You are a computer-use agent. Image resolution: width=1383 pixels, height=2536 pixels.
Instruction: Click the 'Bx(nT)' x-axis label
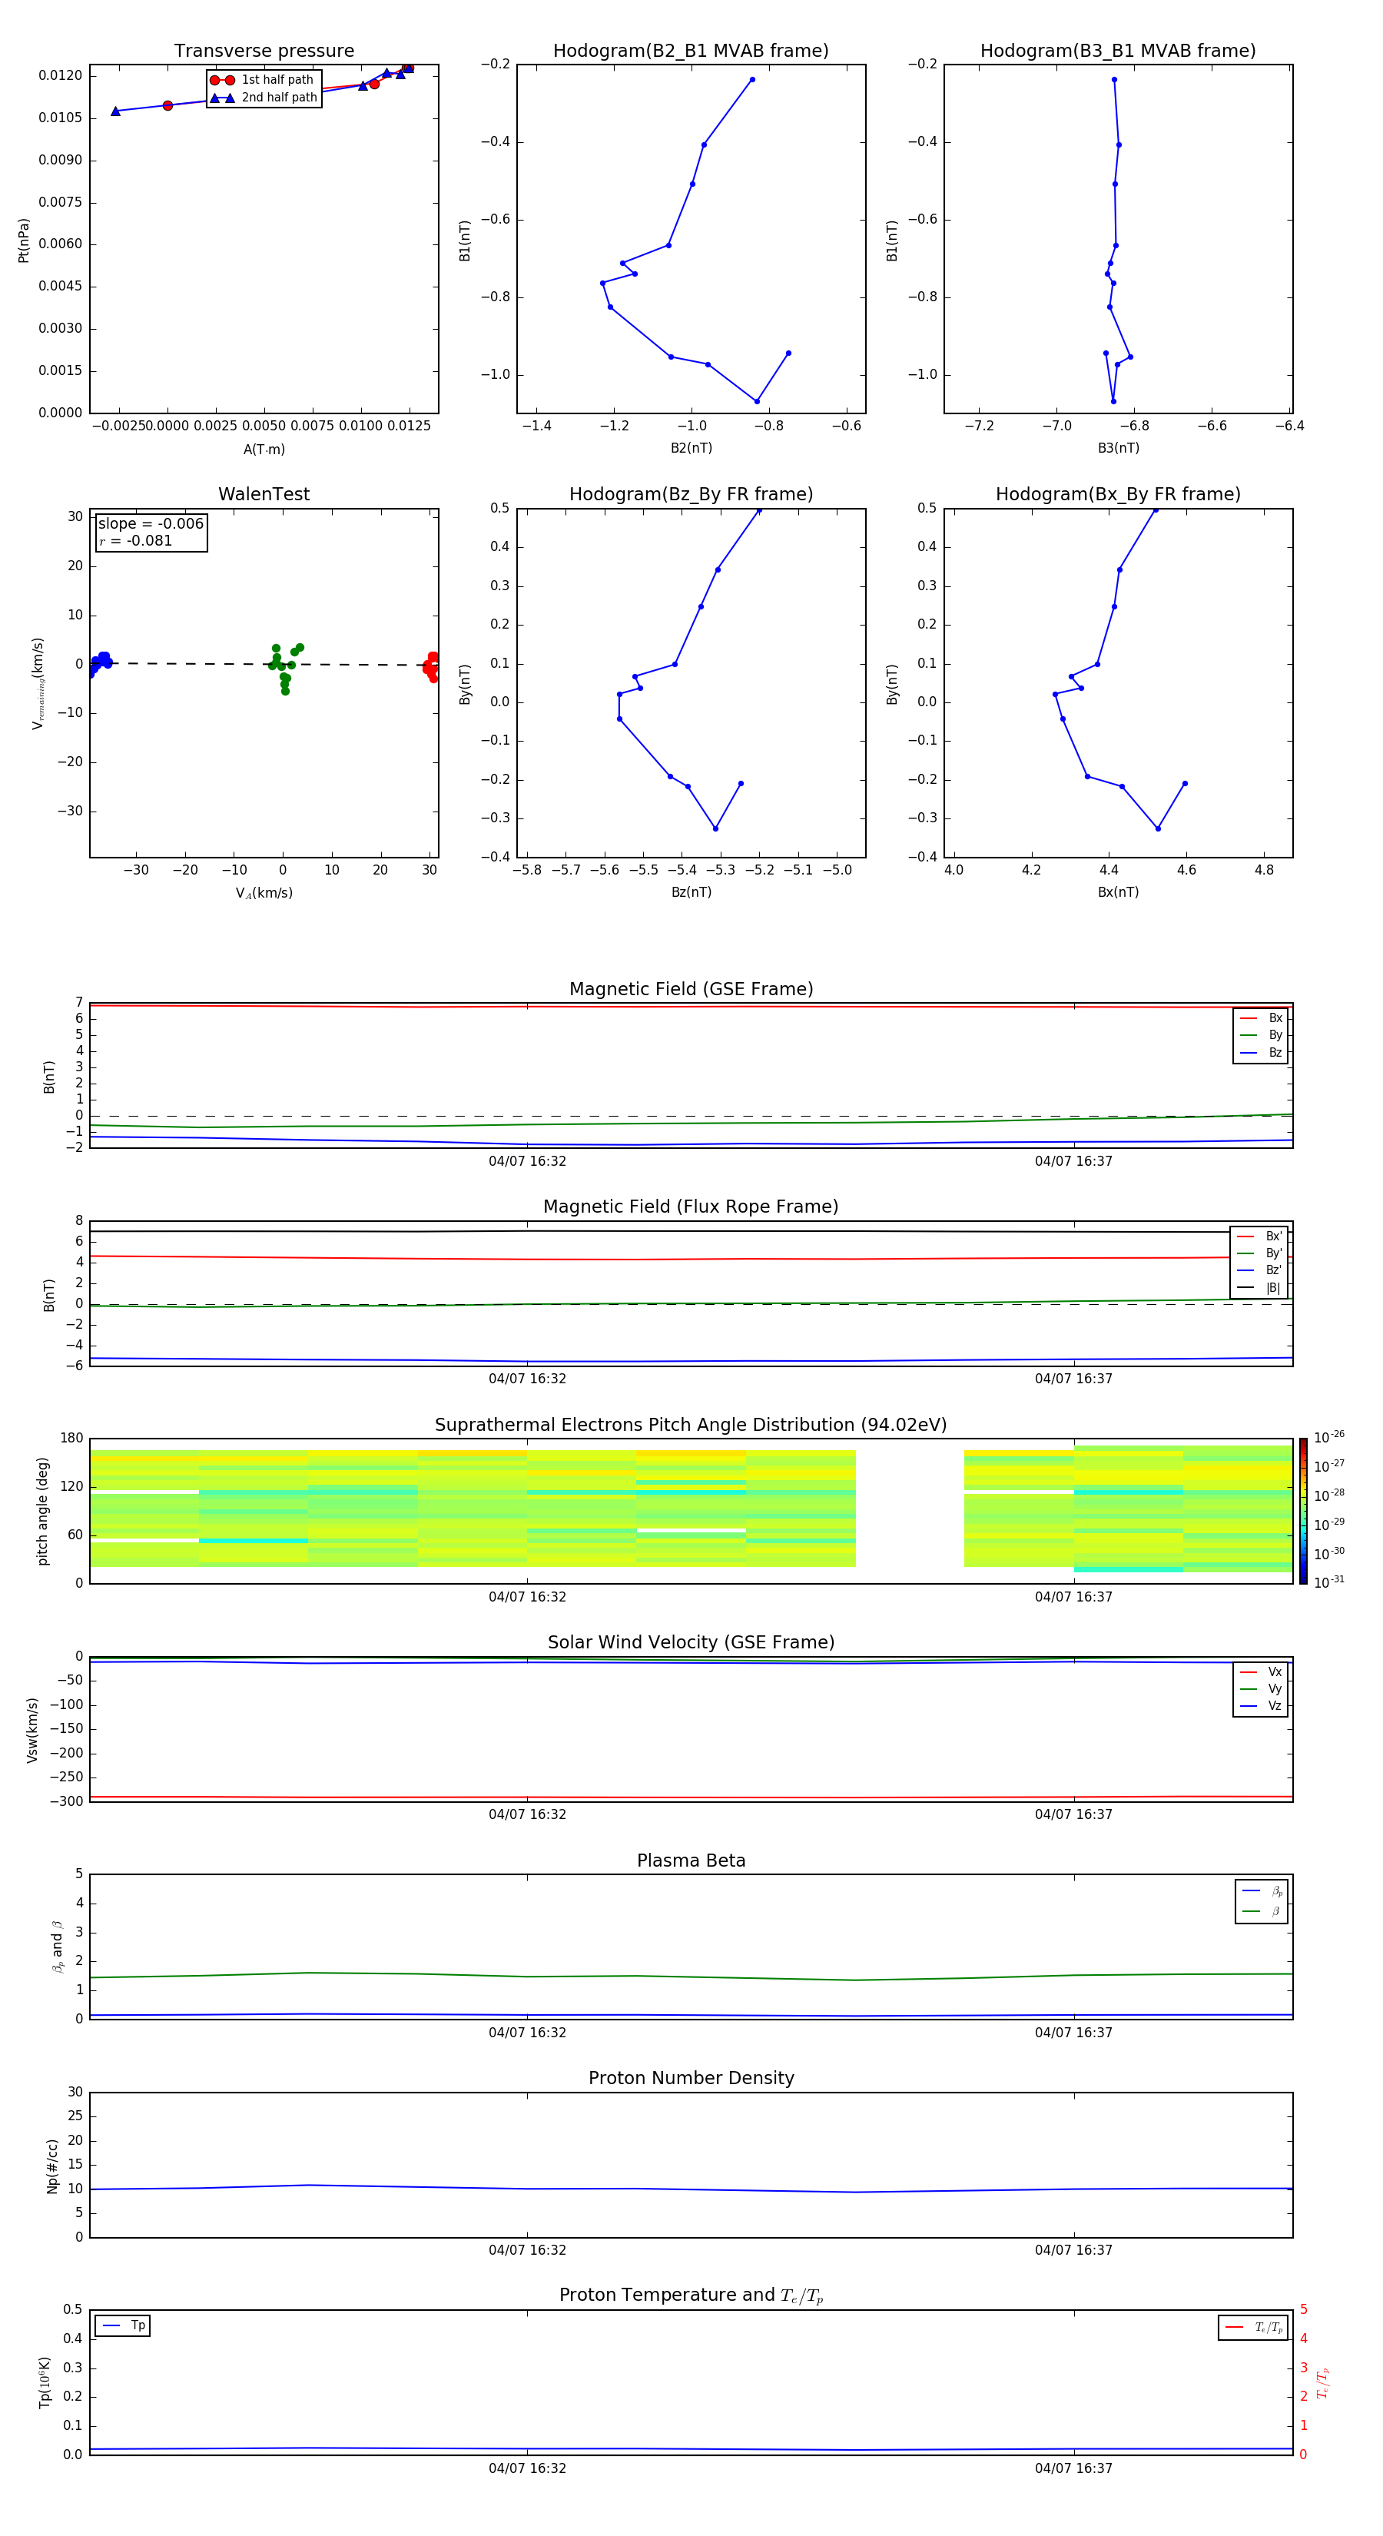(1118, 892)
